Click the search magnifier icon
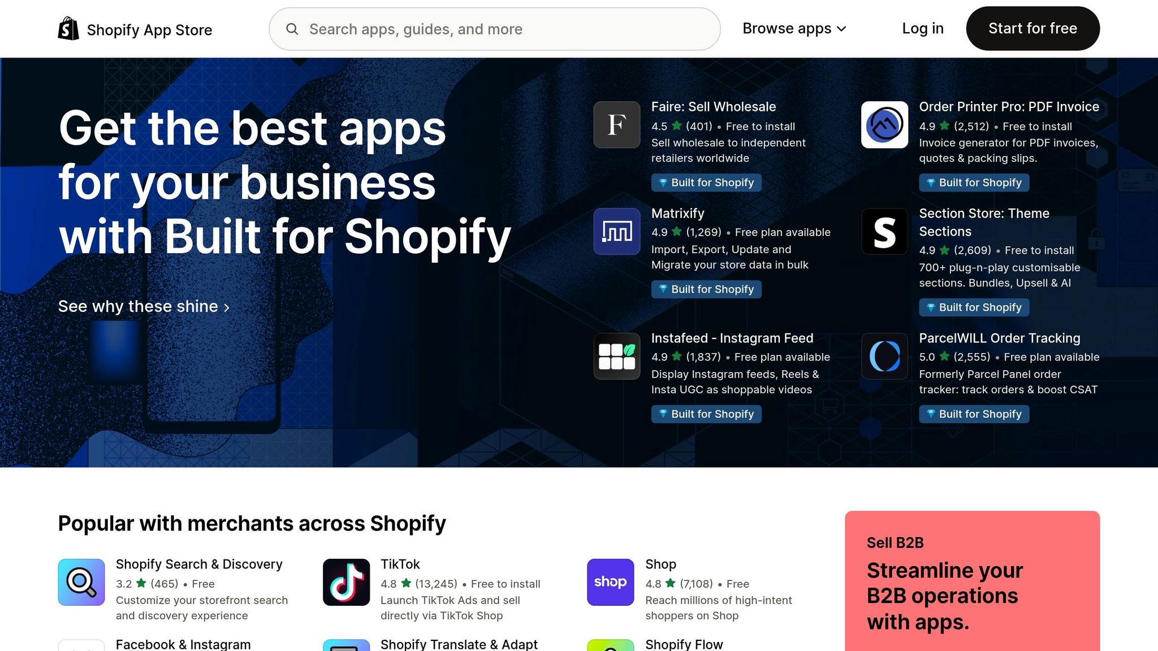The width and height of the screenshot is (1158, 651). tap(292, 29)
